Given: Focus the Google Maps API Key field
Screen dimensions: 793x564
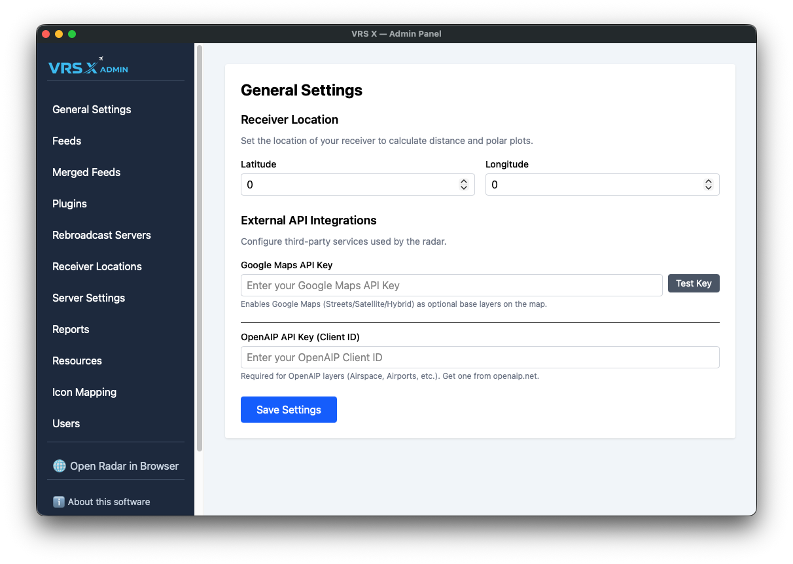Looking at the screenshot, I should pyautogui.click(x=451, y=285).
